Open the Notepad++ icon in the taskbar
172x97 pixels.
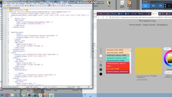tap(52, 95)
